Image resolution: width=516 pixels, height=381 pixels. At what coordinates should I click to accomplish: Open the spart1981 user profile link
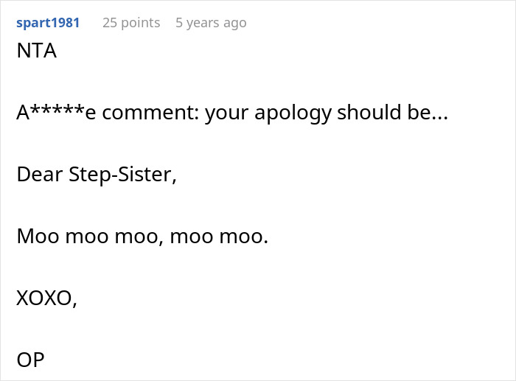point(48,23)
